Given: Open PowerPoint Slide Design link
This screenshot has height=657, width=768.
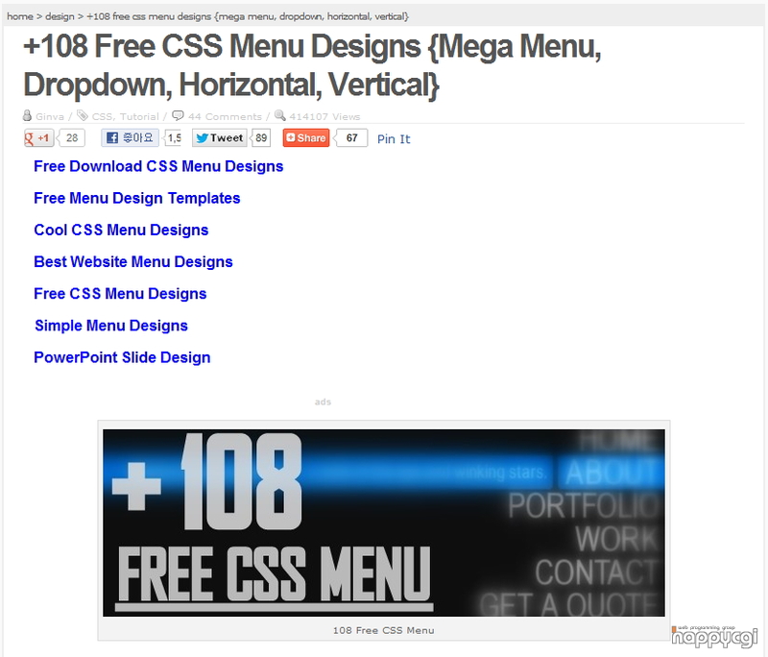Looking at the screenshot, I should click(x=123, y=357).
